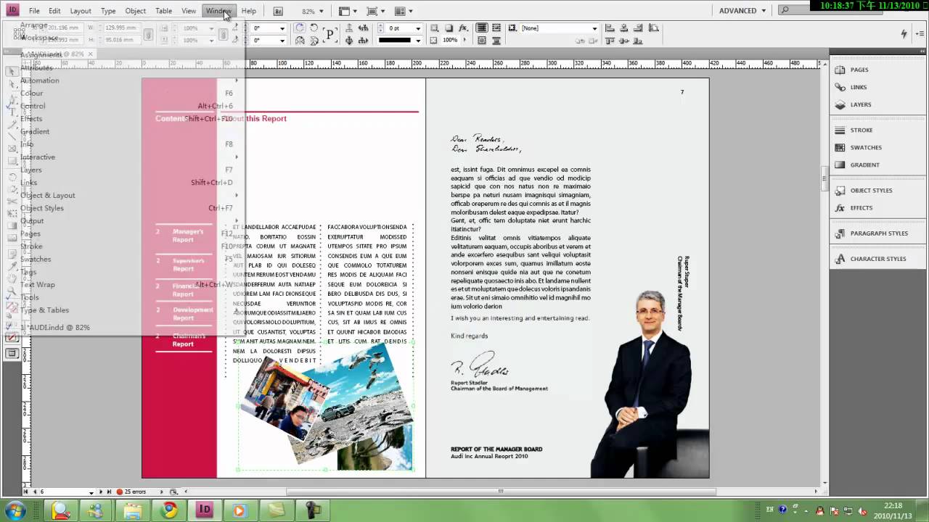Open the Help menu

tap(249, 11)
